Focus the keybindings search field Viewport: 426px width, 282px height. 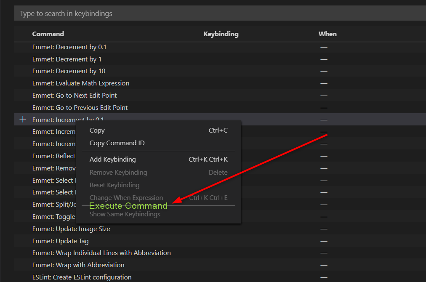point(220,13)
